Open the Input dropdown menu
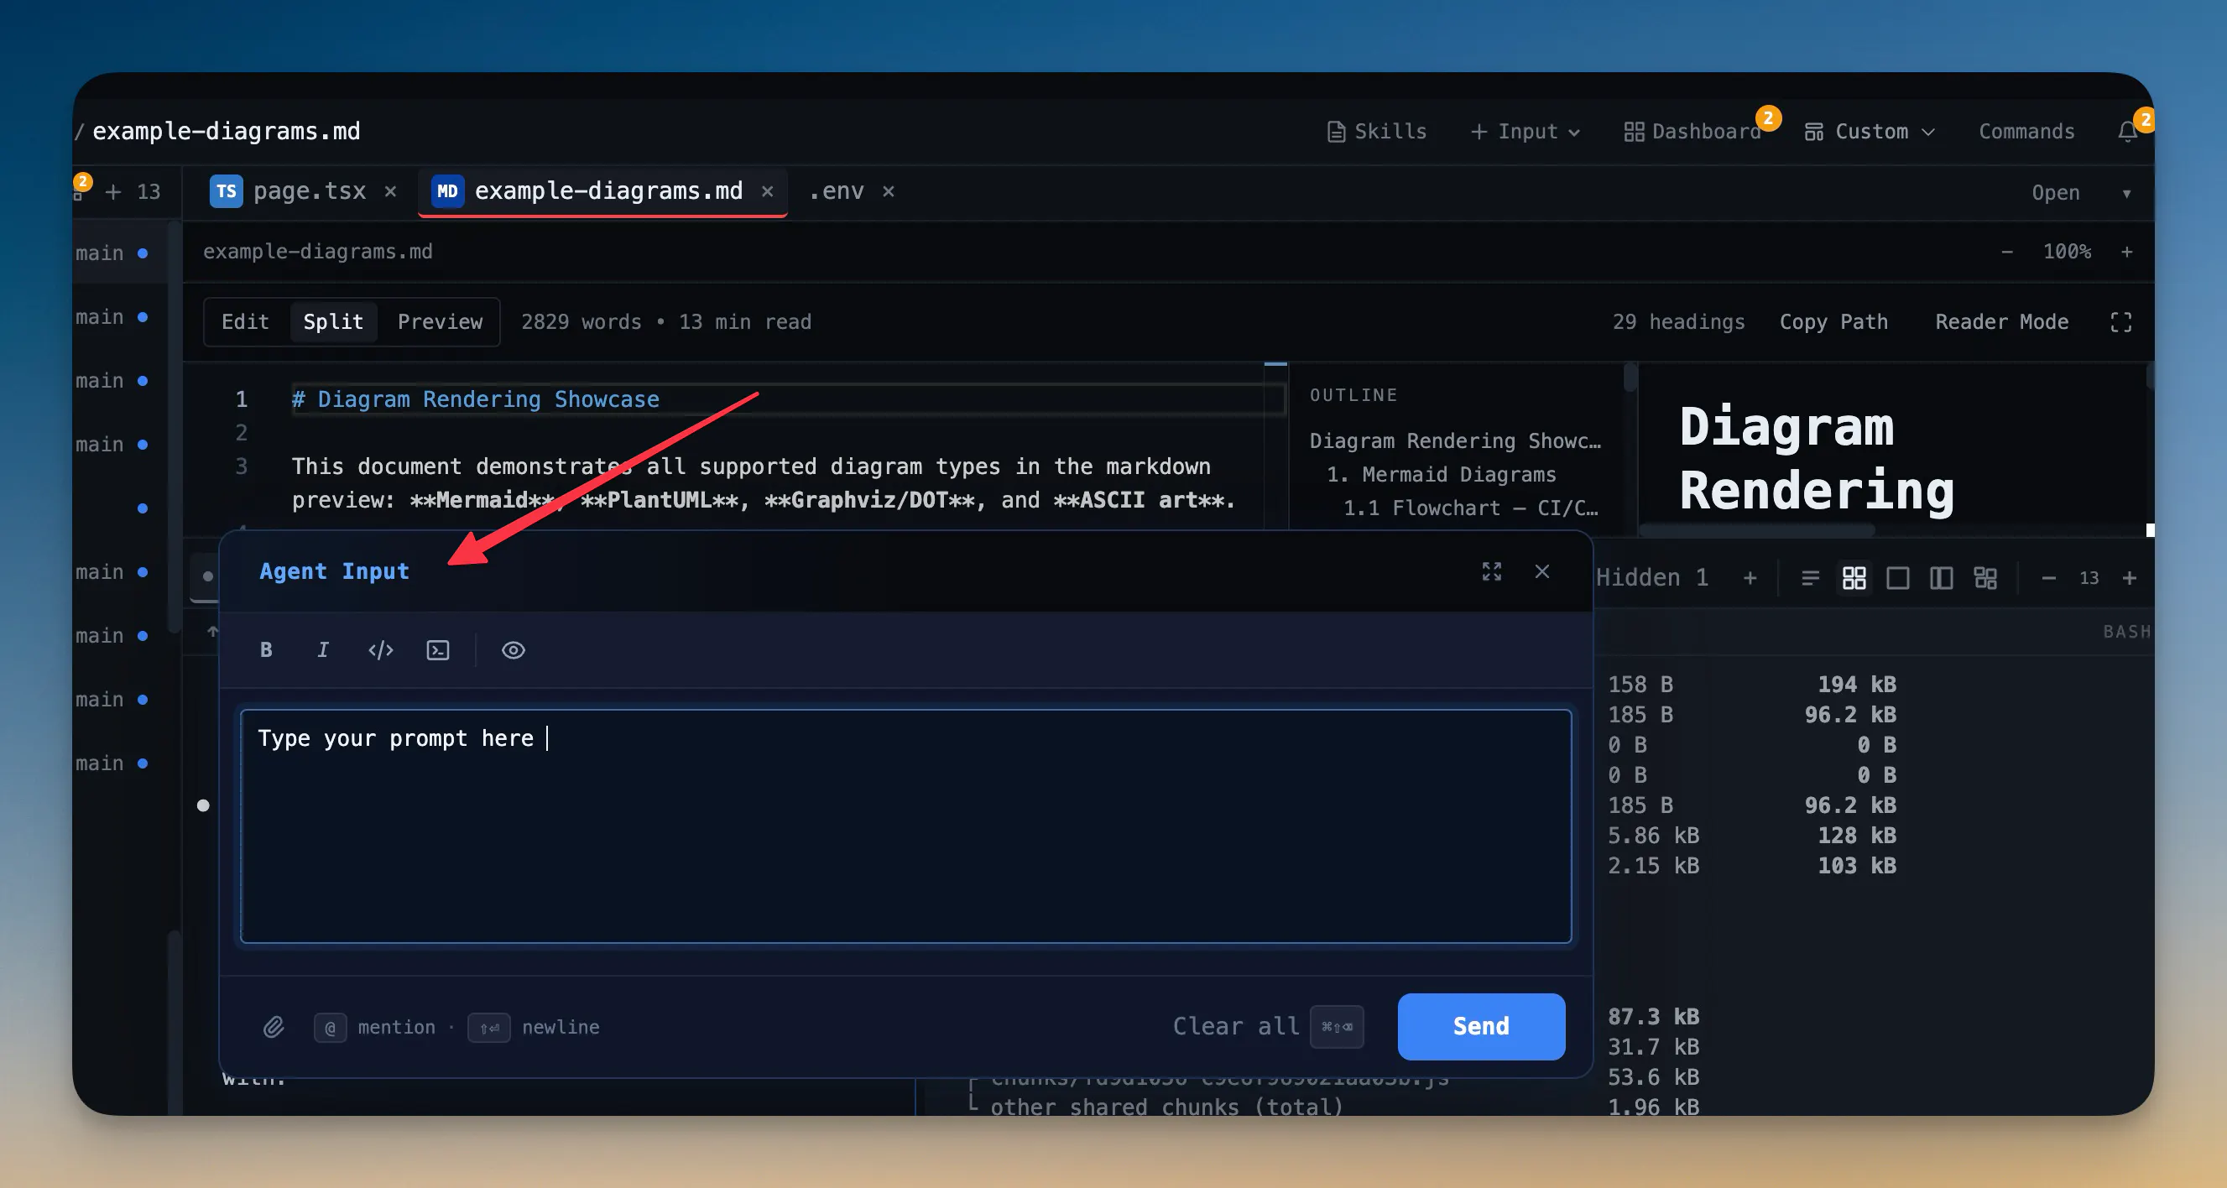2227x1188 pixels. (1526, 132)
